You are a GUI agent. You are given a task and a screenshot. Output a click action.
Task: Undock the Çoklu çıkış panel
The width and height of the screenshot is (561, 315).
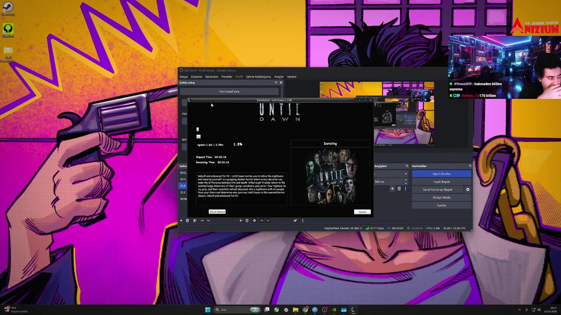[276, 82]
